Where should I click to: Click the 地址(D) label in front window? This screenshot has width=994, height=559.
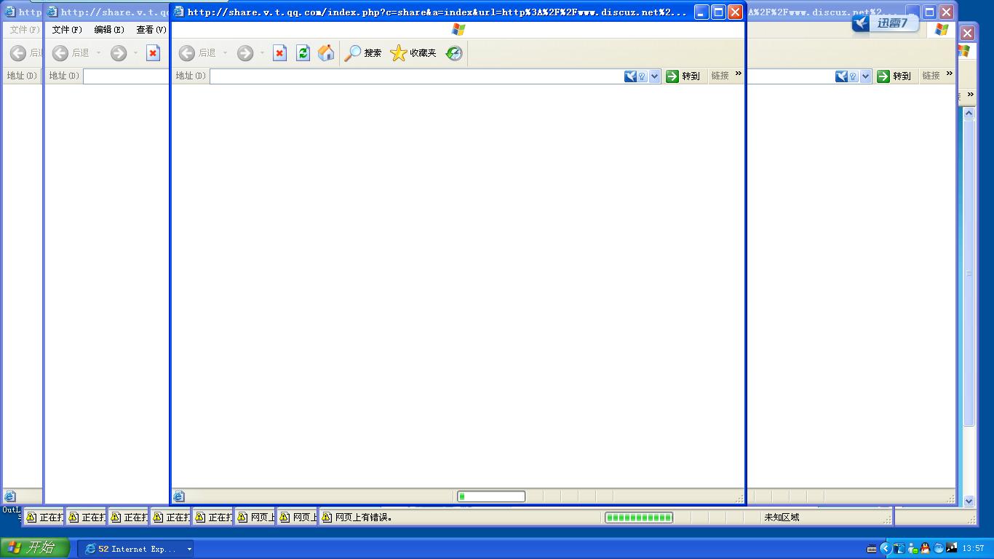(x=190, y=76)
